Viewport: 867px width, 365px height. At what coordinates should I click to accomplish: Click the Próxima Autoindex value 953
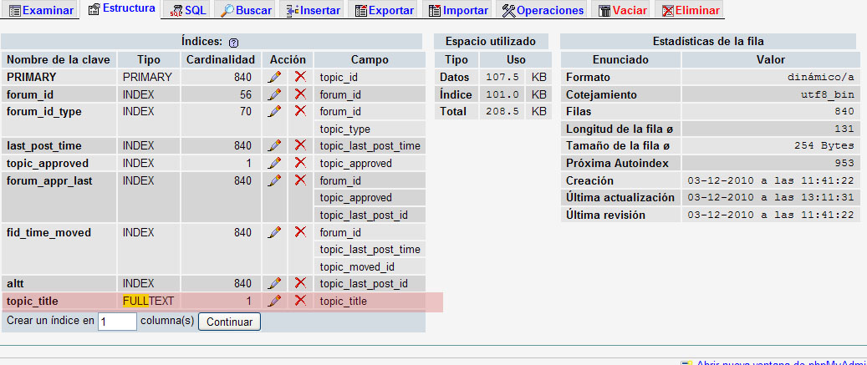click(845, 164)
